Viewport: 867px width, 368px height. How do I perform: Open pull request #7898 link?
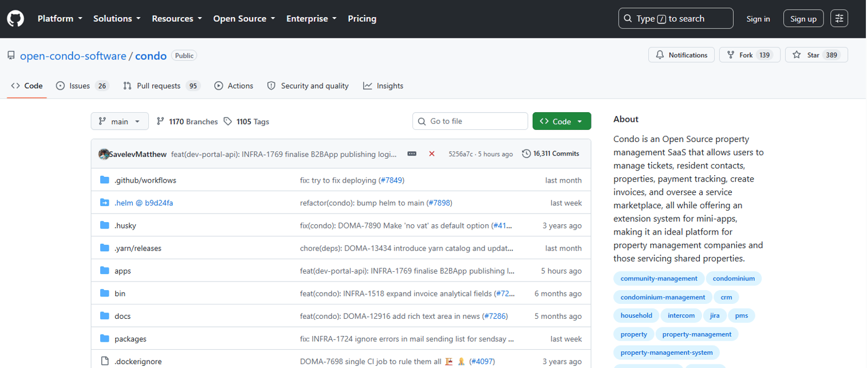coord(440,203)
